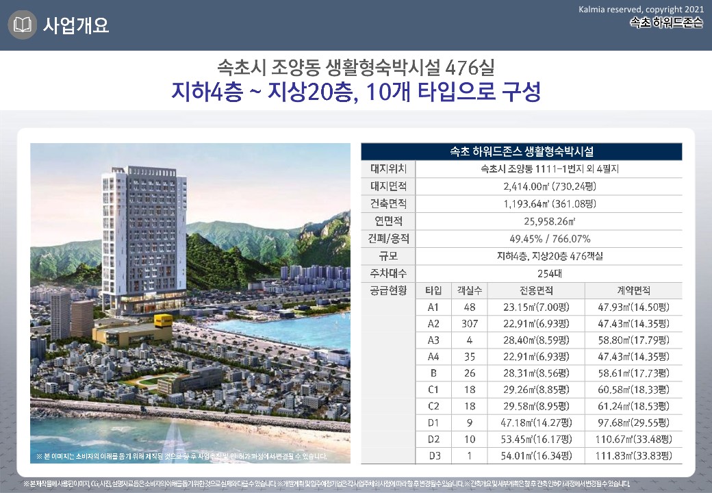This screenshot has width=712, height=493.
Task: Select heading 속초시 조양동 생활형숙박시설 476실
Action: pyautogui.click(x=355, y=68)
